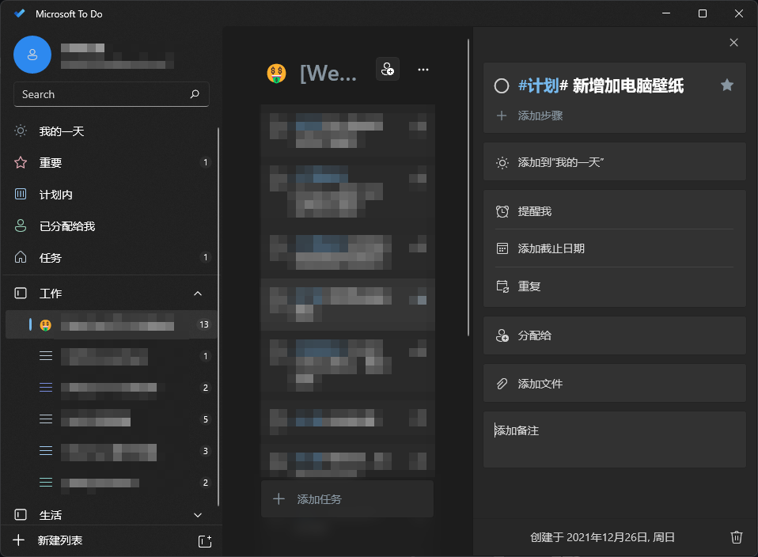Image resolution: width=758 pixels, height=557 pixels.
Task: Click 添加到"我的一天" option
Action: (x=615, y=162)
